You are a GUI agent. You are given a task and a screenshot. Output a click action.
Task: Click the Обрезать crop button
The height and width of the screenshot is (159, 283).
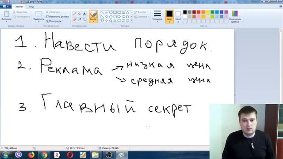tap(53, 12)
